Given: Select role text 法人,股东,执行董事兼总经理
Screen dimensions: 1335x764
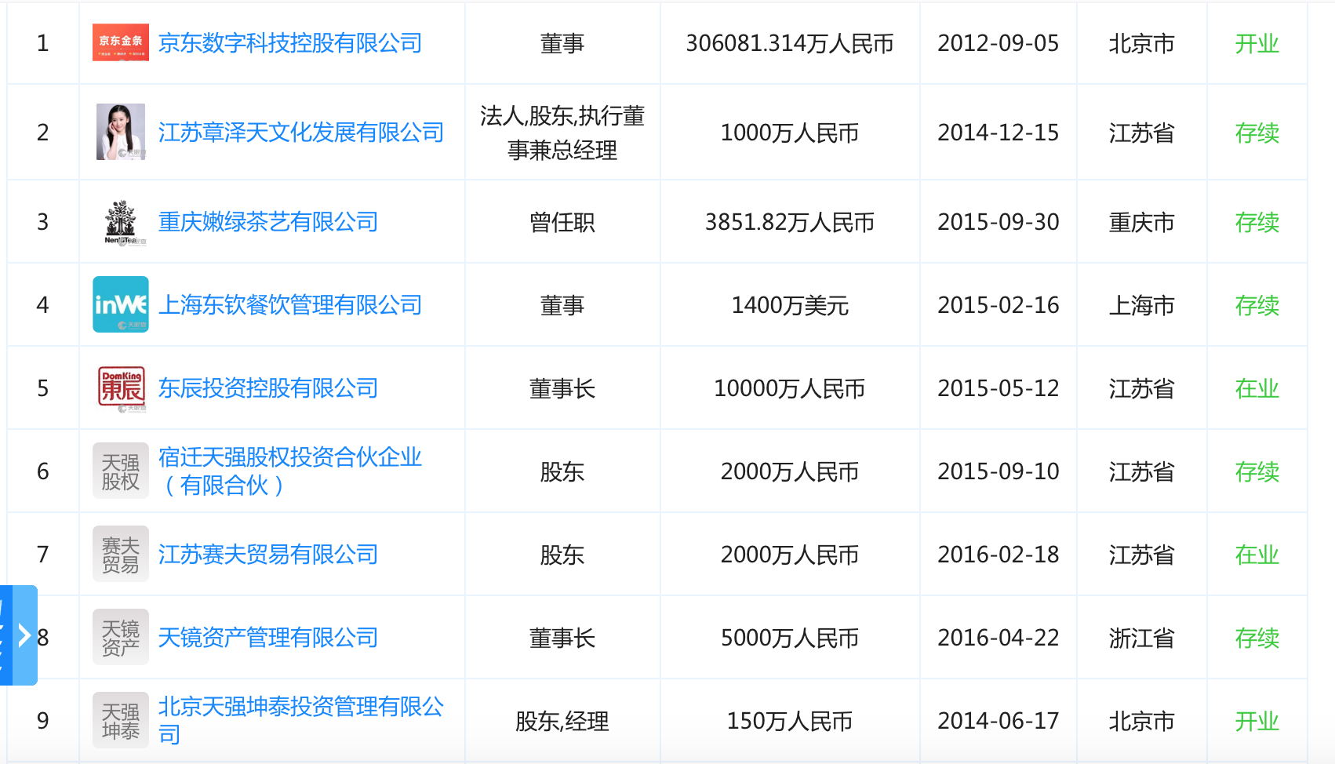Looking at the screenshot, I should 562,133.
